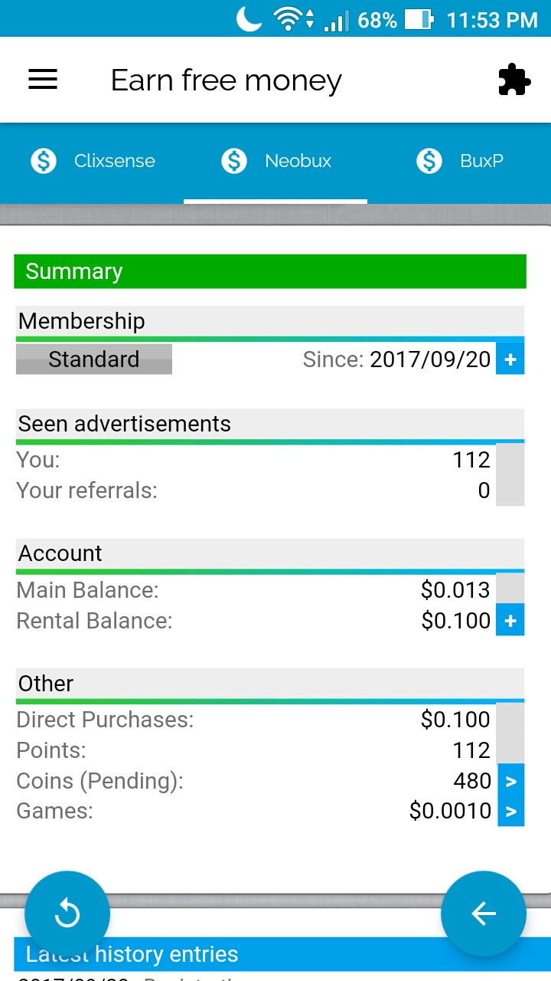
Task: Tap the Main Balance amount $0.013
Action: click(x=455, y=590)
